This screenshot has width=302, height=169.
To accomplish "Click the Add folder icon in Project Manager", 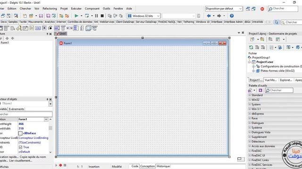I will pyautogui.click(x=262, y=39).
